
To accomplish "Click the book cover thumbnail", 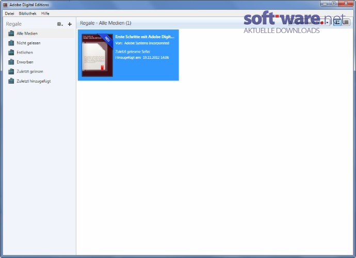I will point(97,55).
